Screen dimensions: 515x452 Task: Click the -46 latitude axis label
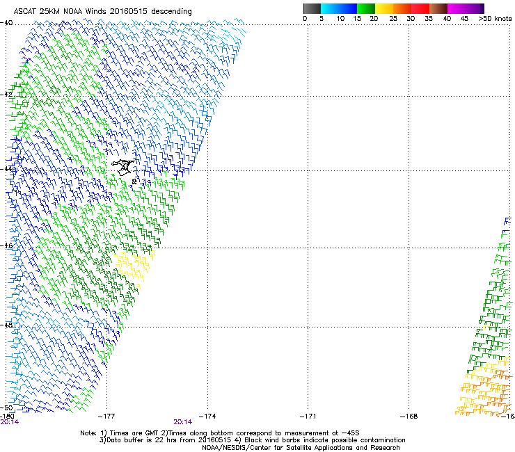[6, 245]
